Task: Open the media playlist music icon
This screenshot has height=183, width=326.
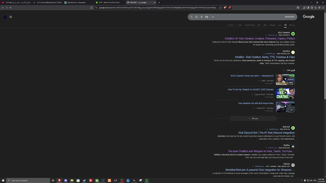Action: 304,8
